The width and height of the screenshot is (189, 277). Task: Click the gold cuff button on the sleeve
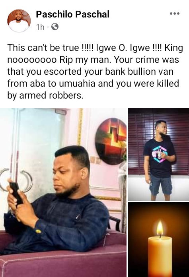tap(38, 231)
